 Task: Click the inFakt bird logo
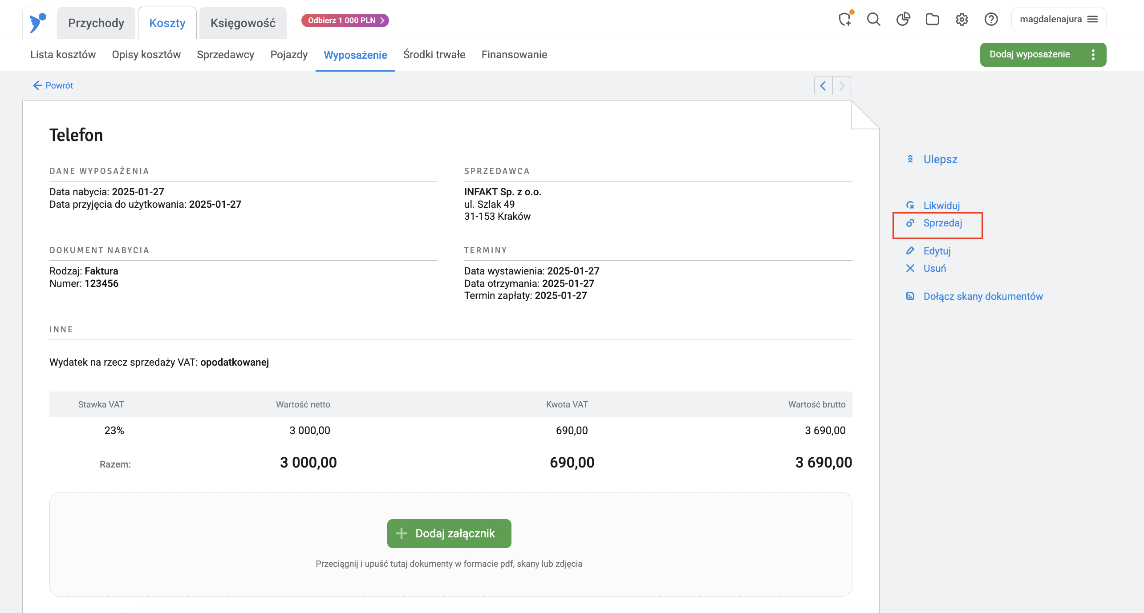pos(38,22)
